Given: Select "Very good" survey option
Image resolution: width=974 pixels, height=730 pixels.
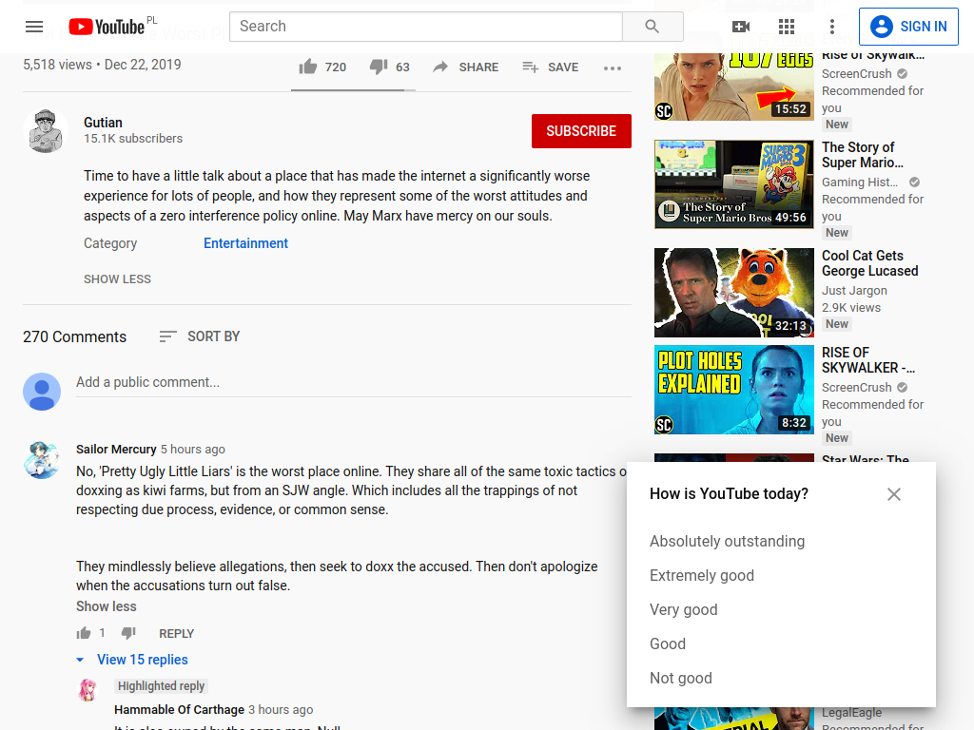Looking at the screenshot, I should click(x=683, y=609).
